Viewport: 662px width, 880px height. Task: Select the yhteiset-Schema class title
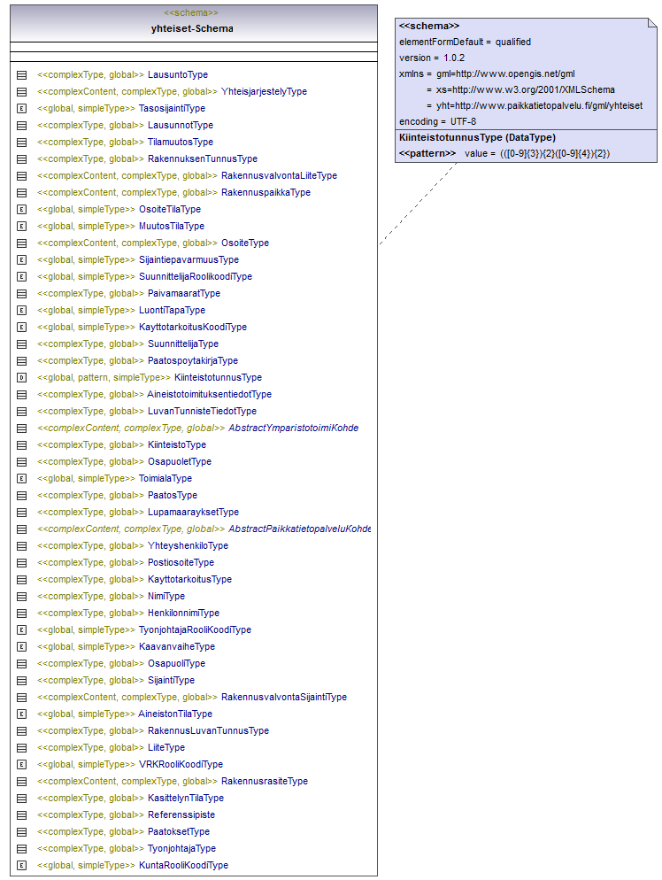(192, 28)
